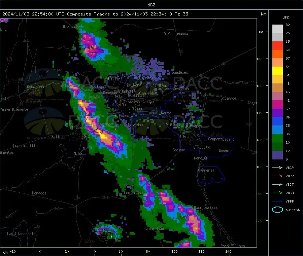Click the Pampa_Diamante label on map
Screen dimensions: 303x256
click(14, 109)
